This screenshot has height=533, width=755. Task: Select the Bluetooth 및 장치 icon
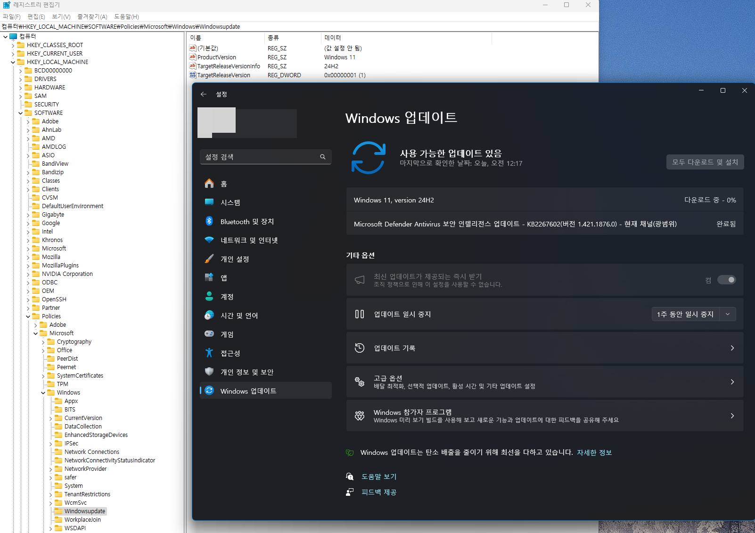pyautogui.click(x=209, y=221)
